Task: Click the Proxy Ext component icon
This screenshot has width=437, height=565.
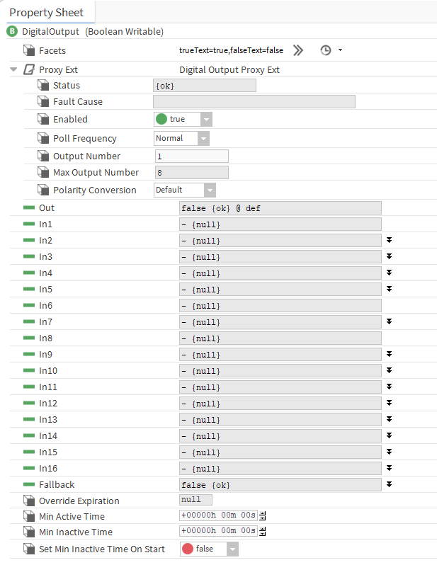Action: (x=29, y=69)
